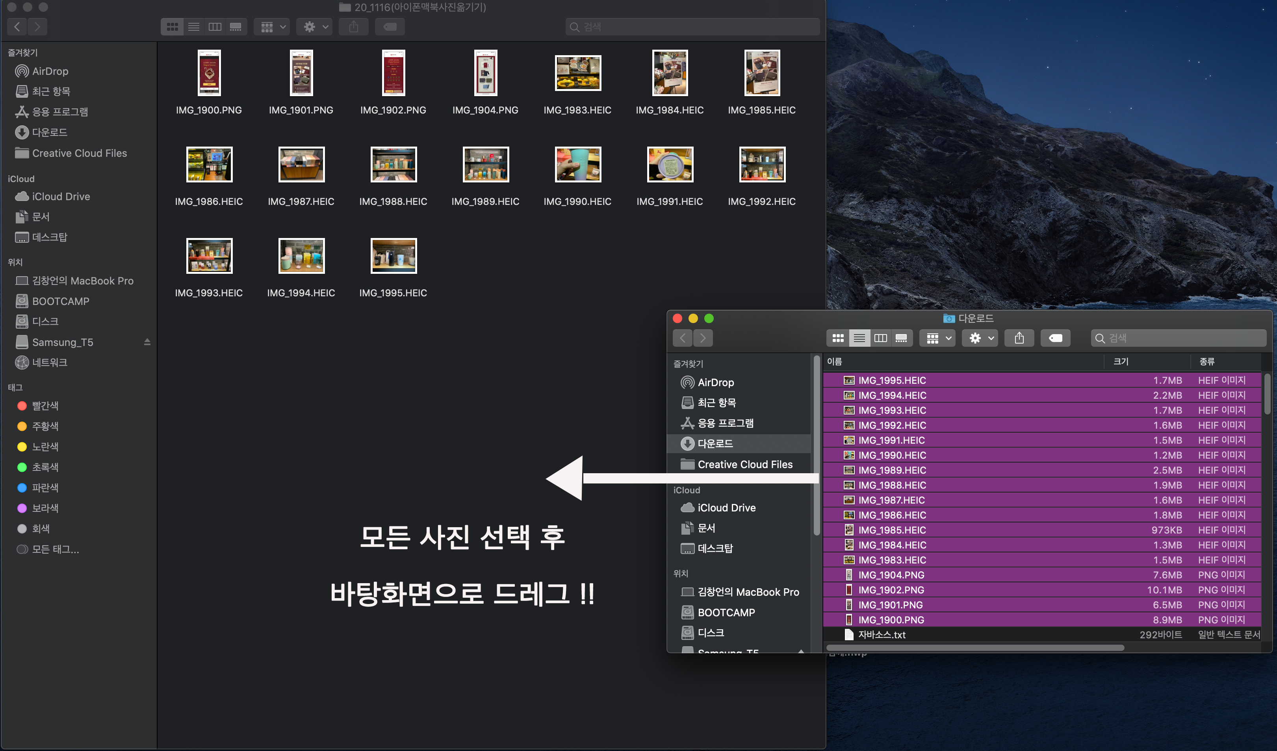
Task: Select 자바소스.txt in the file list
Action: 882,634
